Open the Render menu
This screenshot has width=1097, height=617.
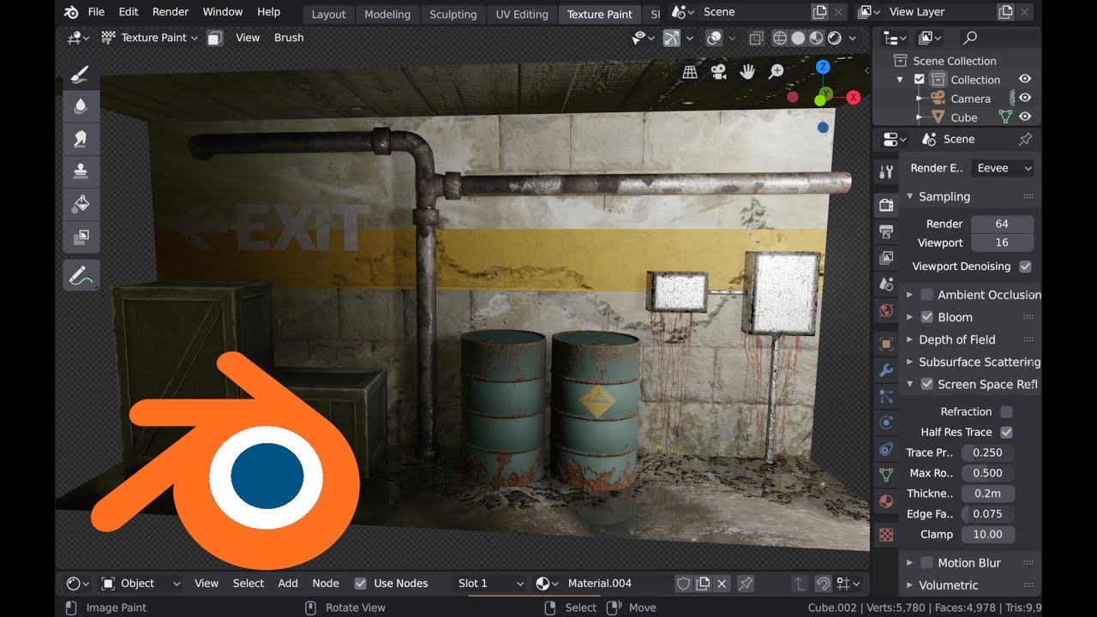point(171,12)
